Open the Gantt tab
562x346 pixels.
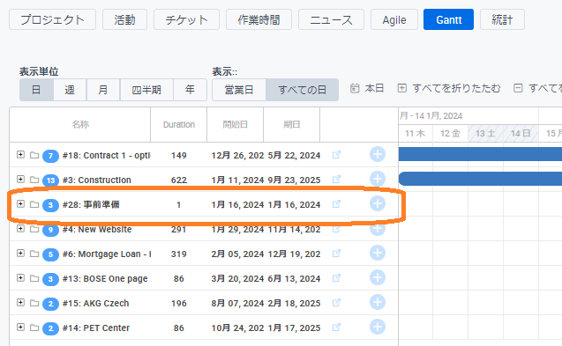tap(449, 19)
